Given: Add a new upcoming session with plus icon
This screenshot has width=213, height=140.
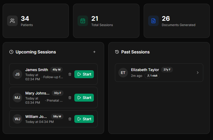Looking at the screenshot, I should click(x=94, y=52).
